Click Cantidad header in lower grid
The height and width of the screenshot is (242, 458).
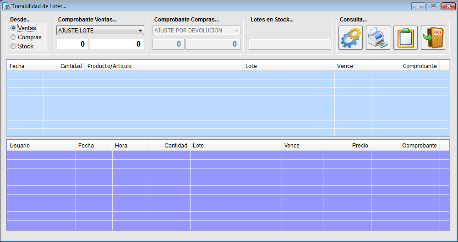tap(169, 146)
